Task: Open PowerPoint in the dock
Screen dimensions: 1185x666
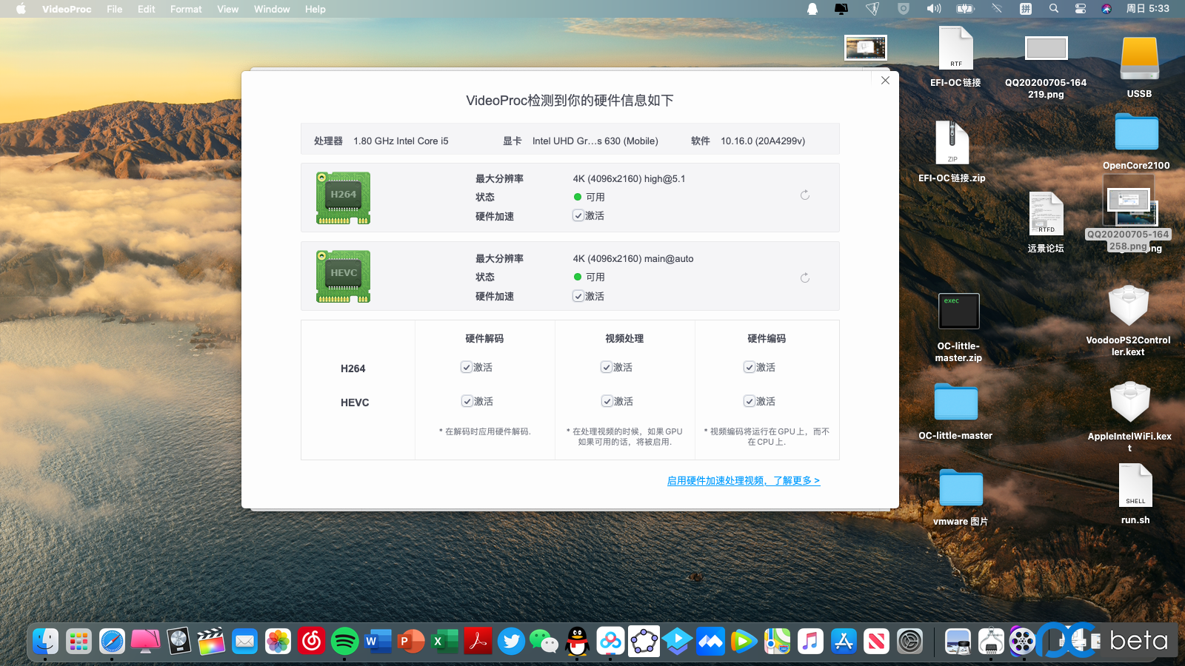Action: tap(411, 641)
